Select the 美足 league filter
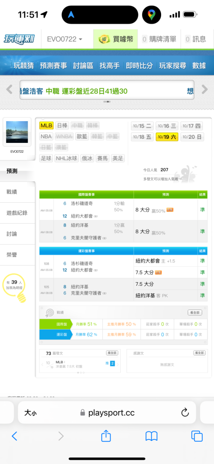This screenshot has height=464, width=214. [118, 158]
